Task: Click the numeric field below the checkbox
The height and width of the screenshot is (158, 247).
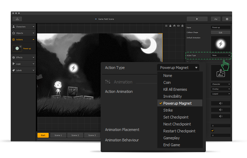Action: (x=221, y=135)
